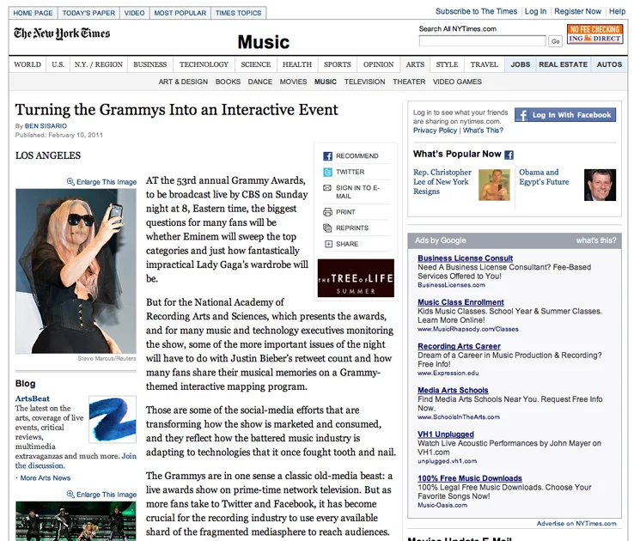Click the envelope e-mail icon
Screen dimensions: 634x541
(x=327, y=188)
